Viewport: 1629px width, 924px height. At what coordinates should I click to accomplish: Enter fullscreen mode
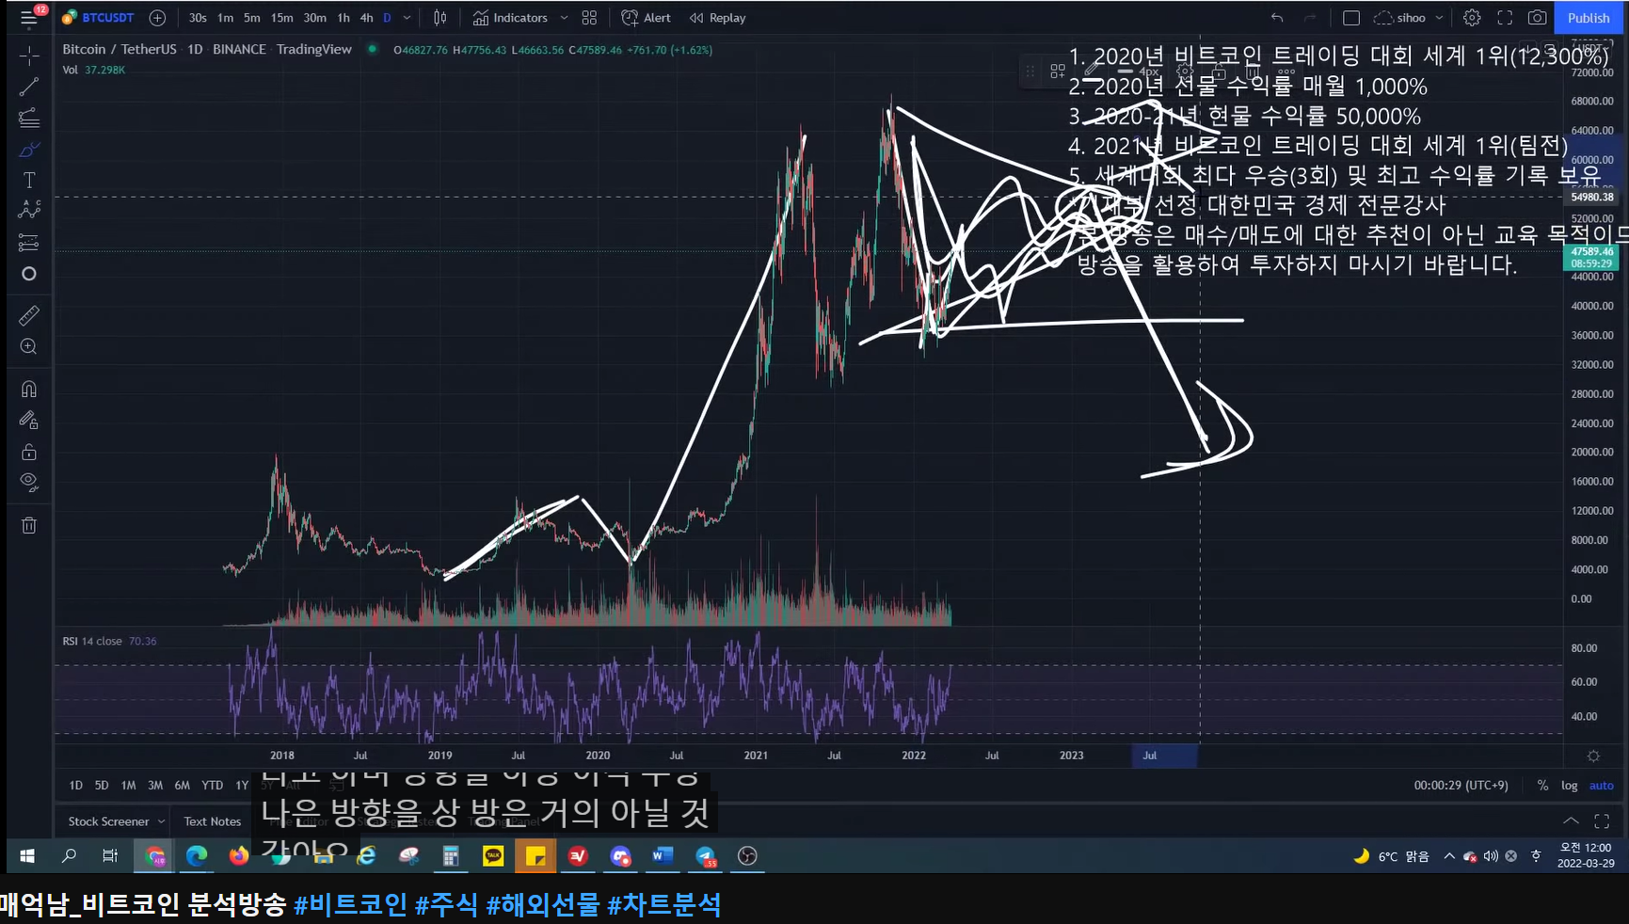(x=1505, y=18)
